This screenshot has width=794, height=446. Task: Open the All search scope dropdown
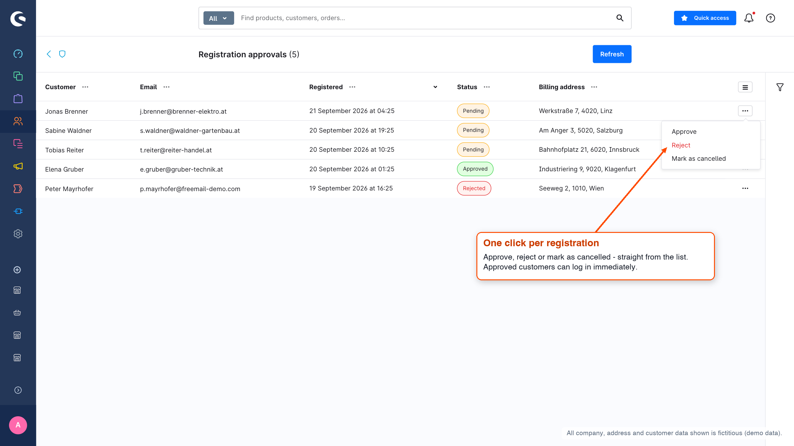pyautogui.click(x=219, y=18)
